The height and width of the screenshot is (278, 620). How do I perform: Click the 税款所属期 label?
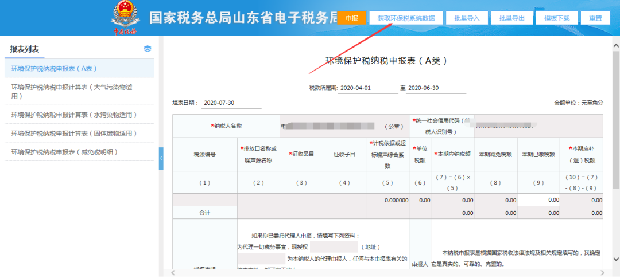(323, 88)
